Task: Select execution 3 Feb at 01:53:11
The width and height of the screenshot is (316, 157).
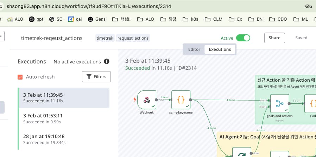Action: [64, 118]
